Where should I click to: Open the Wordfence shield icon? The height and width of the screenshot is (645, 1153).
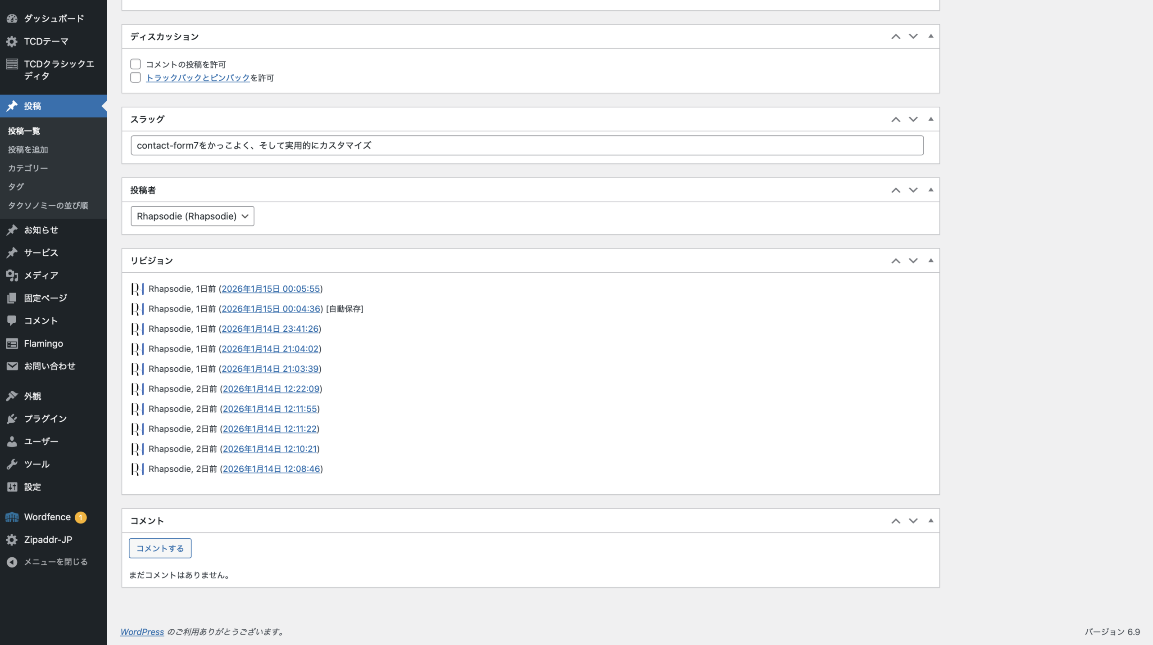click(12, 517)
